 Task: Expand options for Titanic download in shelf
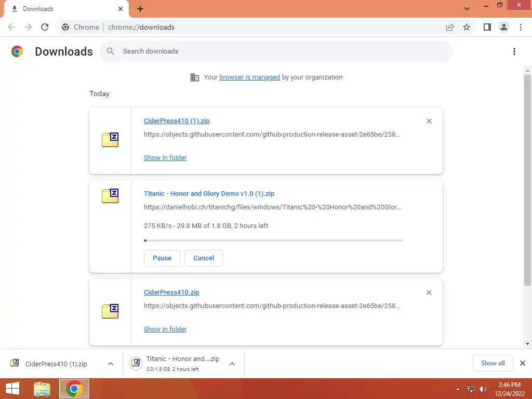point(232,364)
